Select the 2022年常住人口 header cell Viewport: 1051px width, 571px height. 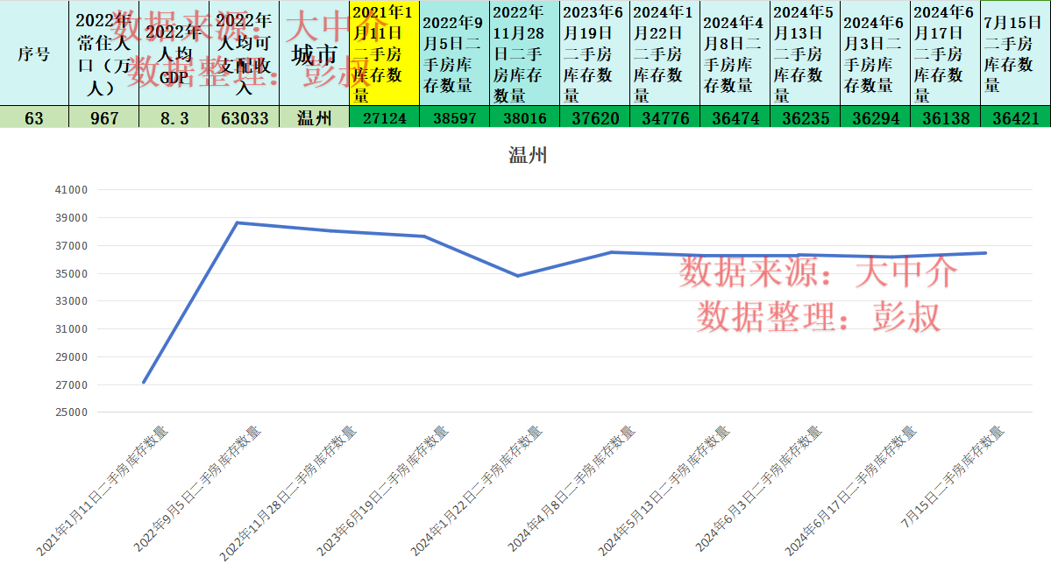click(104, 53)
